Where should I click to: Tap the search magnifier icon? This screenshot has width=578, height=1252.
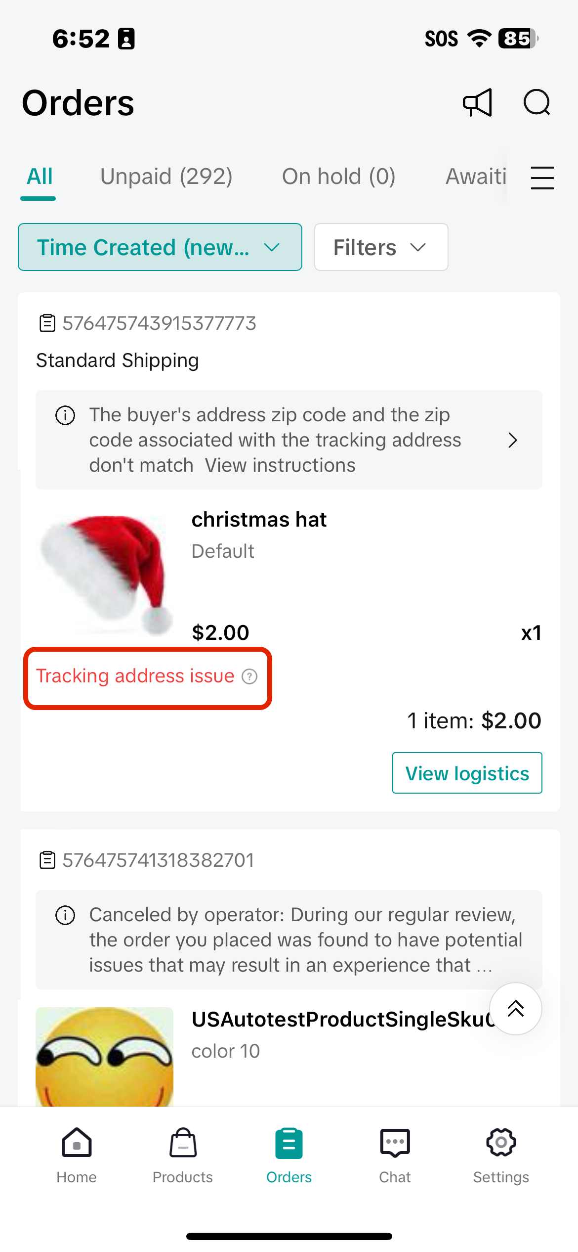537,103
